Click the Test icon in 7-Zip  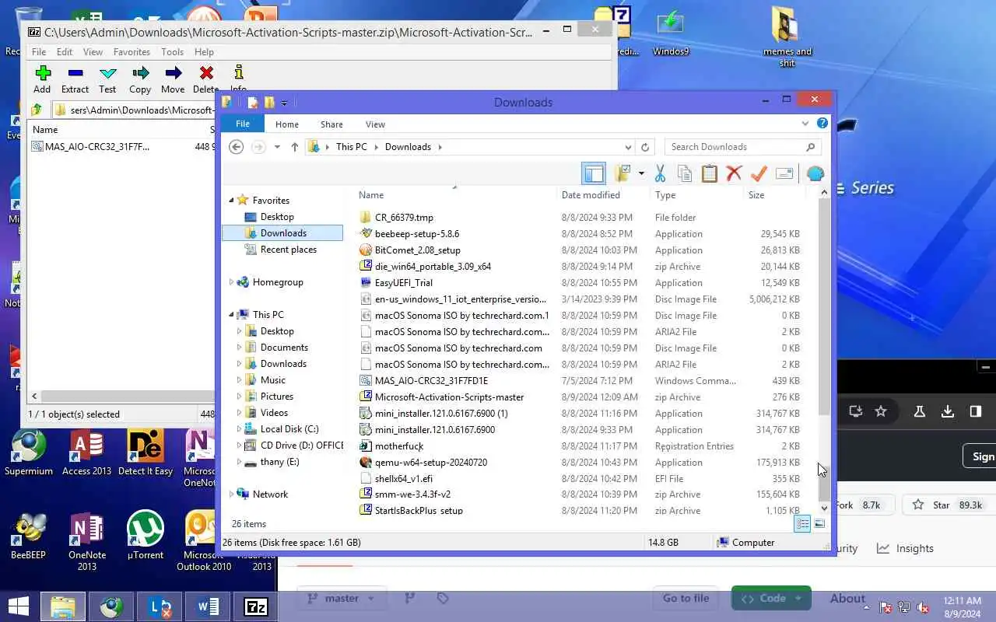pyautogui.click(x=107, y=74)
